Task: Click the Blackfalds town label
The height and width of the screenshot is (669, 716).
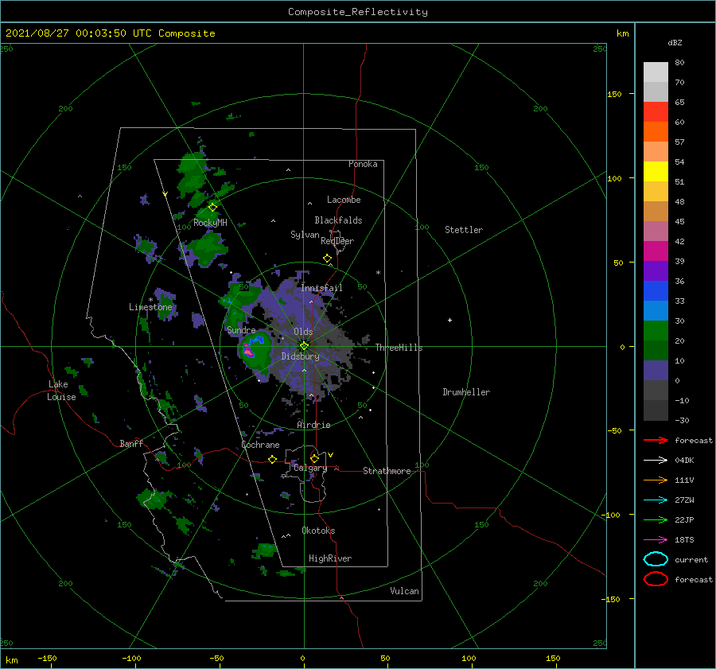Action: pyautogui.click(x=338, y=220)
